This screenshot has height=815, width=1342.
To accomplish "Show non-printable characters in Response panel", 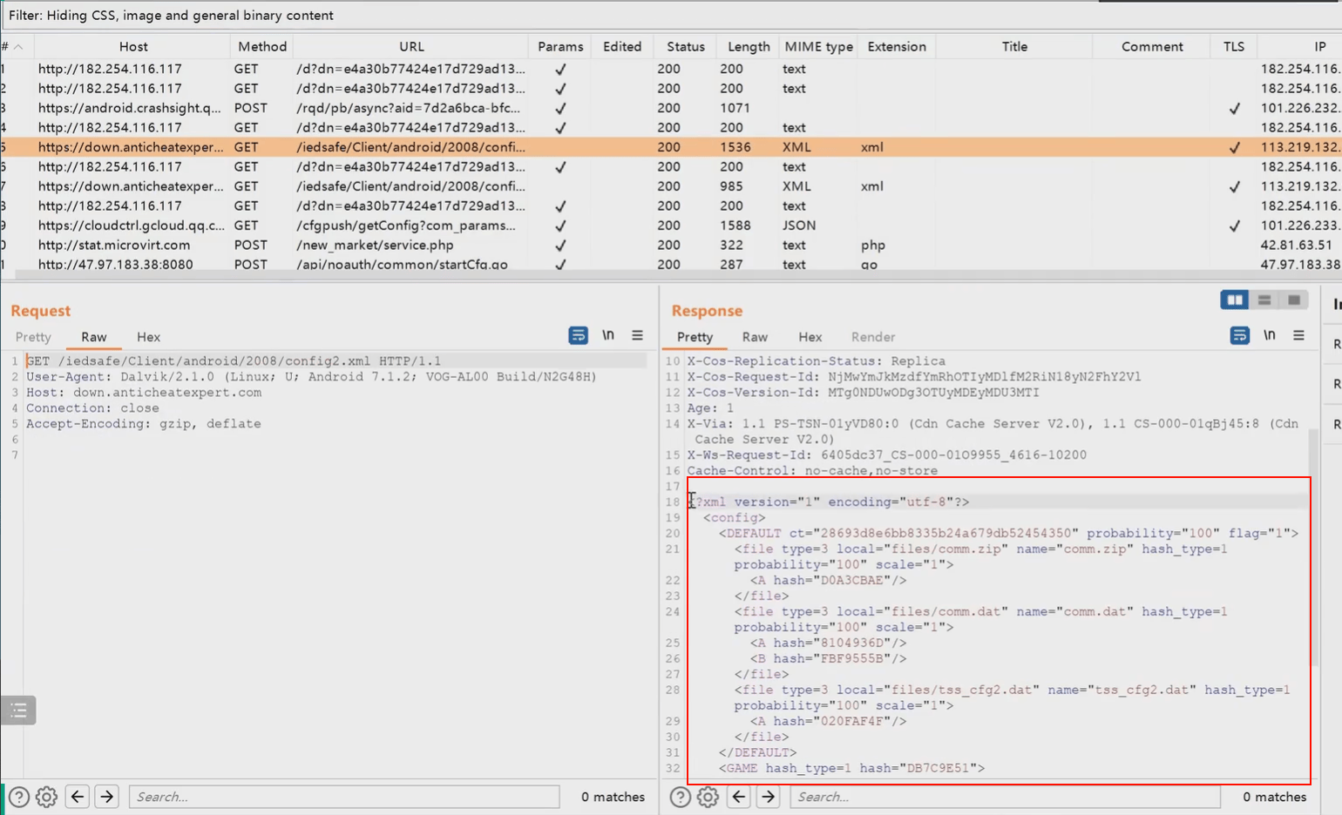I will (1270, 335).
